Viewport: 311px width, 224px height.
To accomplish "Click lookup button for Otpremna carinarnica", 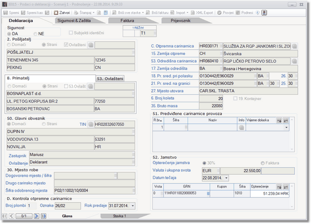I will pyautogui.click(x=294, y=46).
